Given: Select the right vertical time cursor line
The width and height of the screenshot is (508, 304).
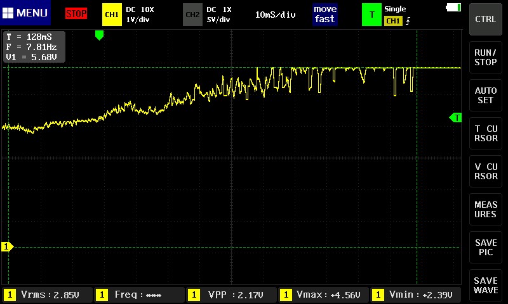Looking at the screenshot, I should [x=417, y=157].
